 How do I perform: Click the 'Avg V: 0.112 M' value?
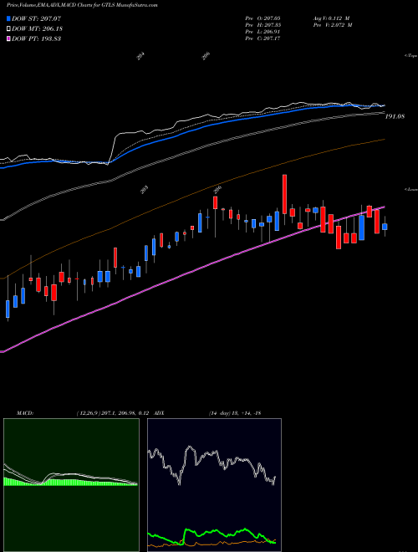[x=331, y=18]
